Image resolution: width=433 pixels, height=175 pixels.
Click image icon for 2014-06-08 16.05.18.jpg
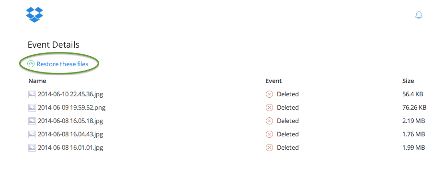(32, 121)
